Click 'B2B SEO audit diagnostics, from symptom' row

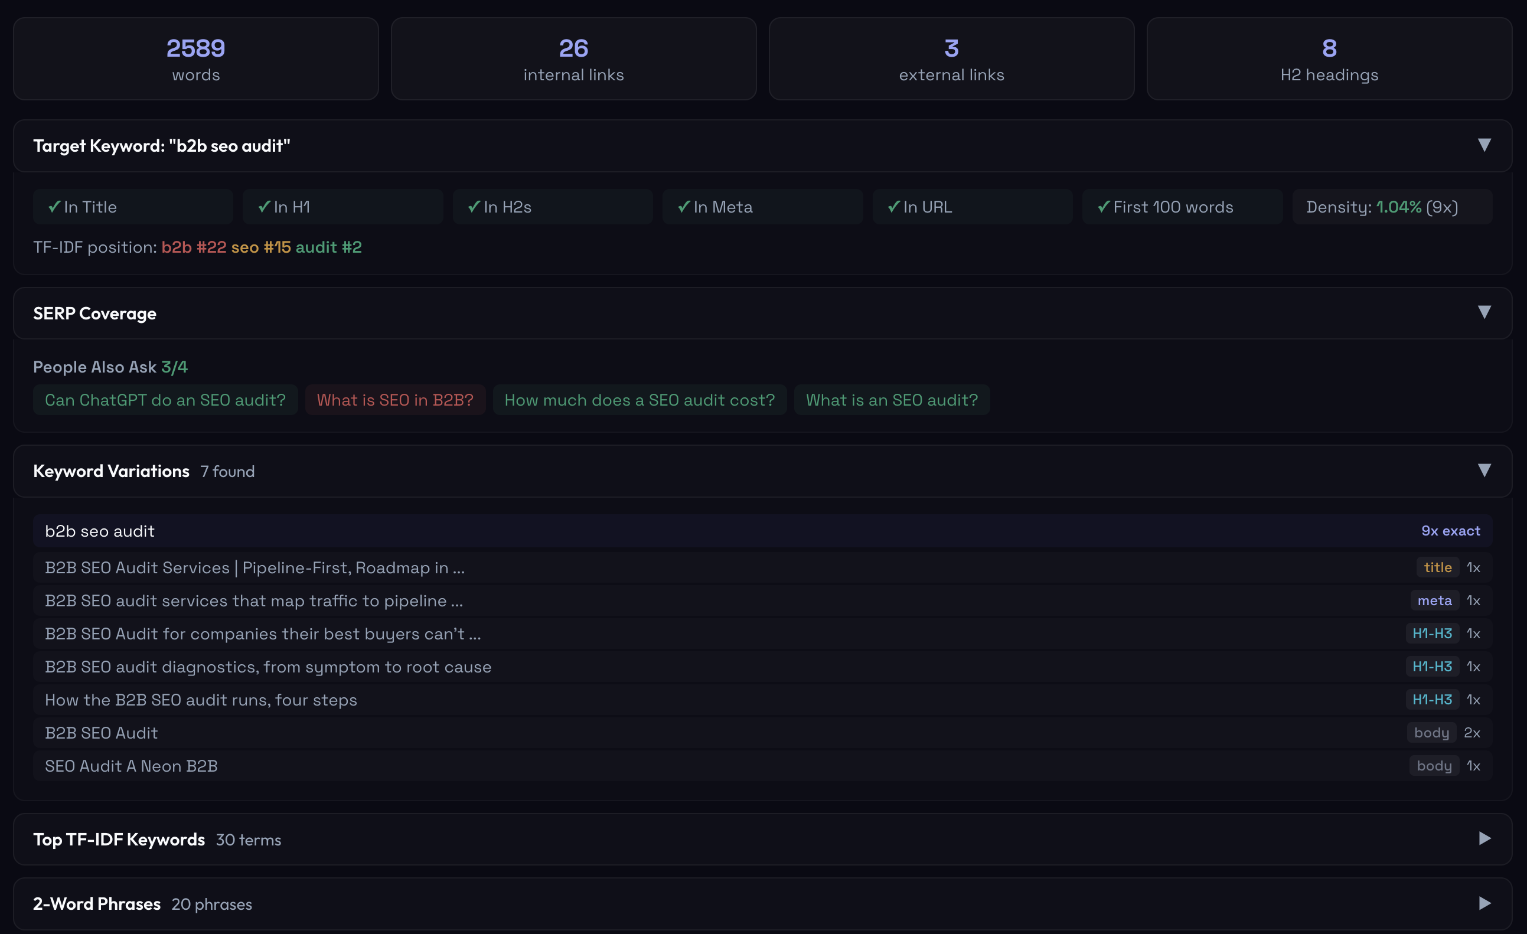pyautogui.click(x=762, y=667)
